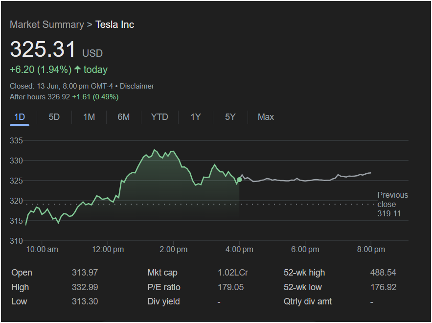The height and width of the screenshot is (323, 432).
Task: Click the 8:00 pm axis label
Action: tap(371, 250)
